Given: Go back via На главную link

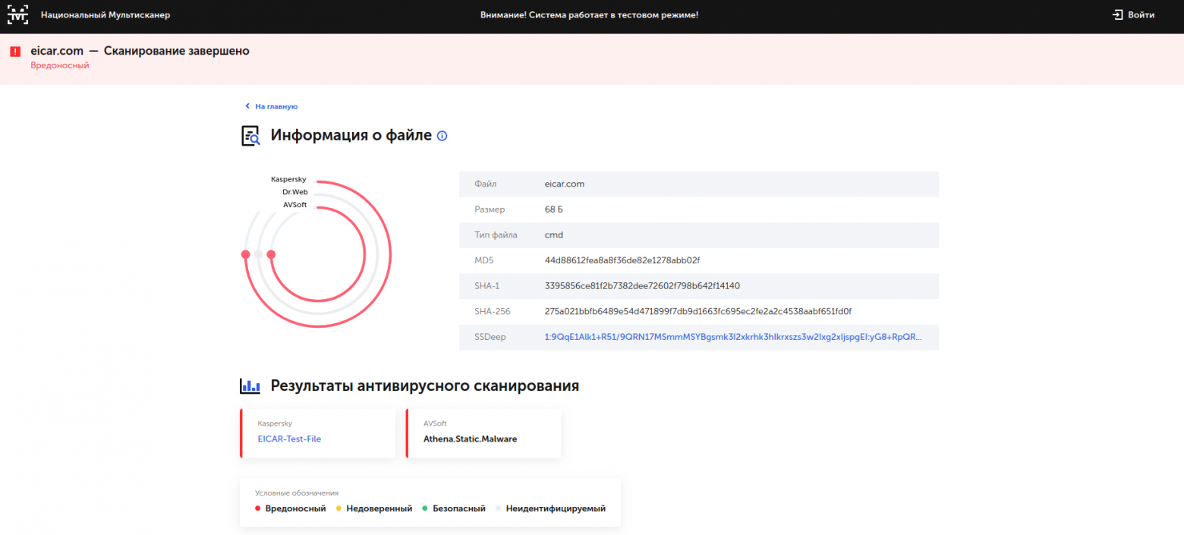Looking at the screenshot, I should click(x=276, y=107).
